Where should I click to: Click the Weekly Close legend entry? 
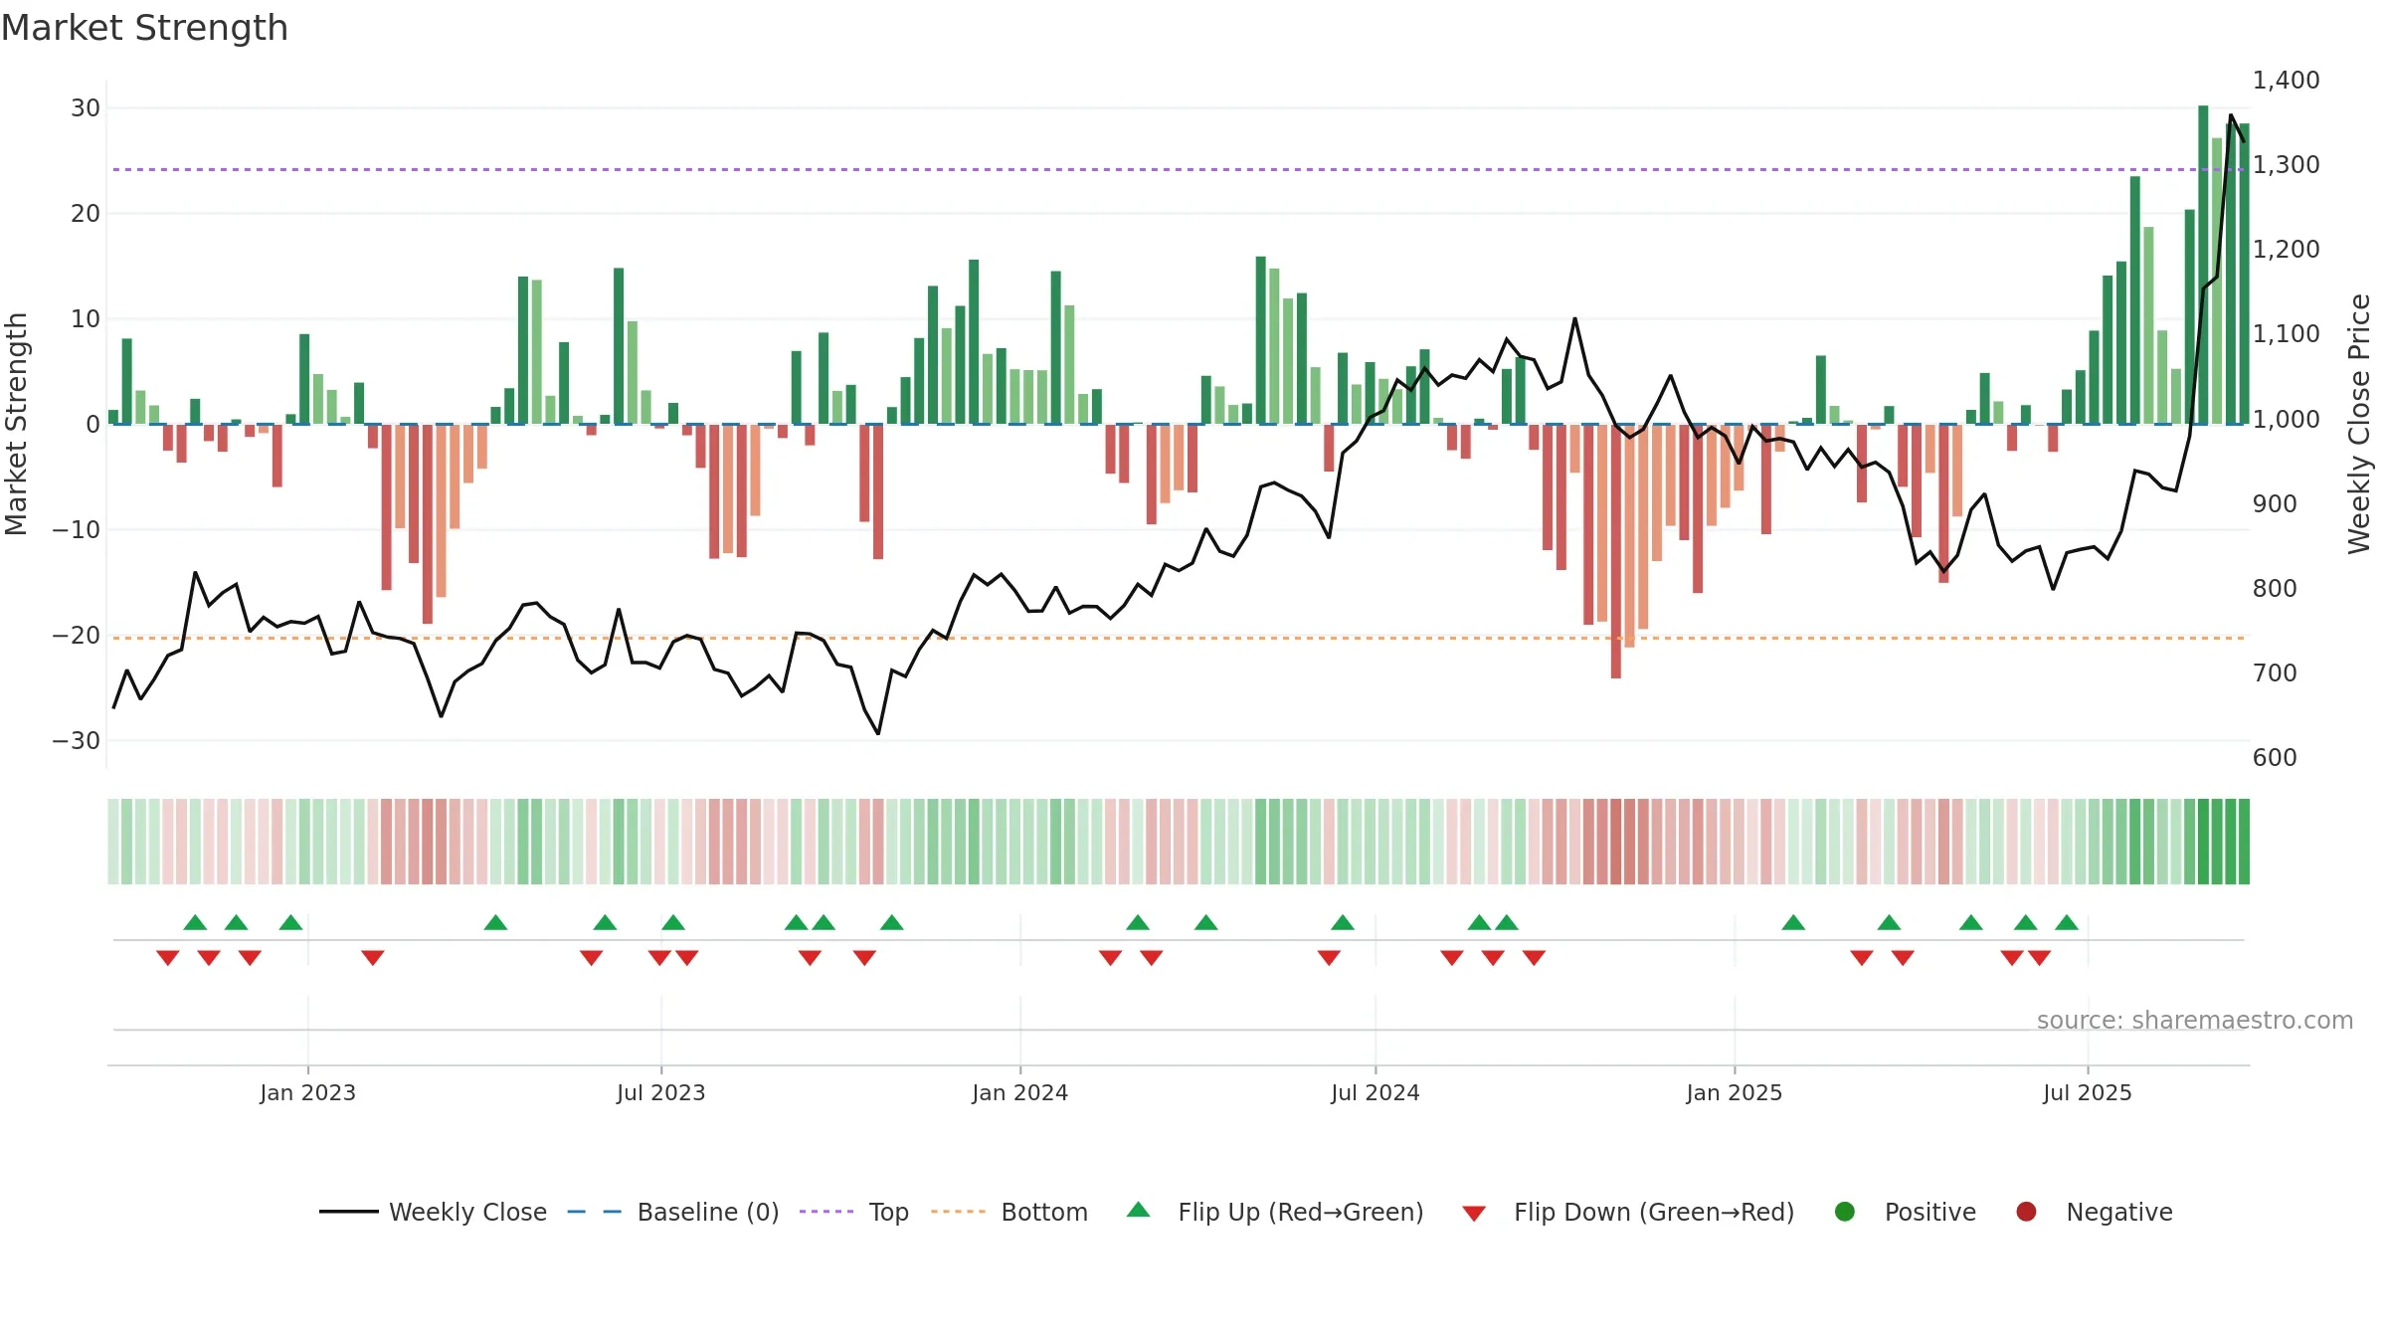[433, 1212]
